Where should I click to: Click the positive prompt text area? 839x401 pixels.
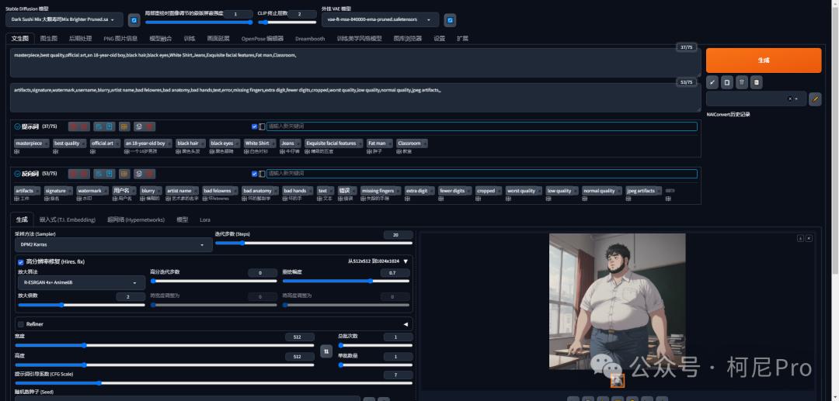(x=356, y=63)
